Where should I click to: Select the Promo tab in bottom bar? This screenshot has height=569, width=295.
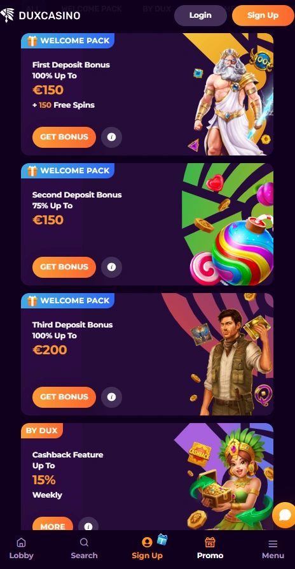click(210, 549)
